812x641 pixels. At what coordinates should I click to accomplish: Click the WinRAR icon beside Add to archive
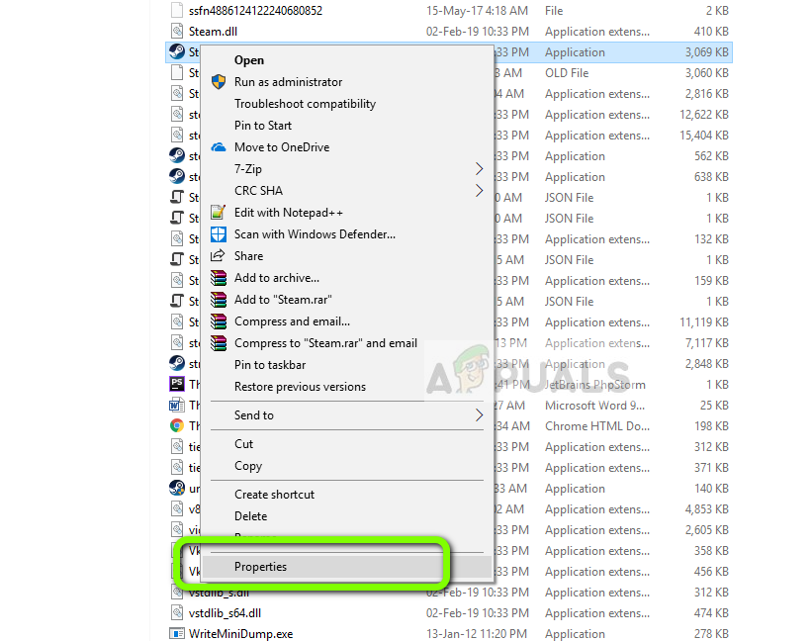(218, 278)
